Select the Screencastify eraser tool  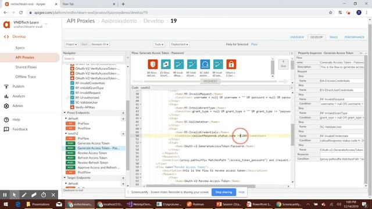click(x=34, y=195)
